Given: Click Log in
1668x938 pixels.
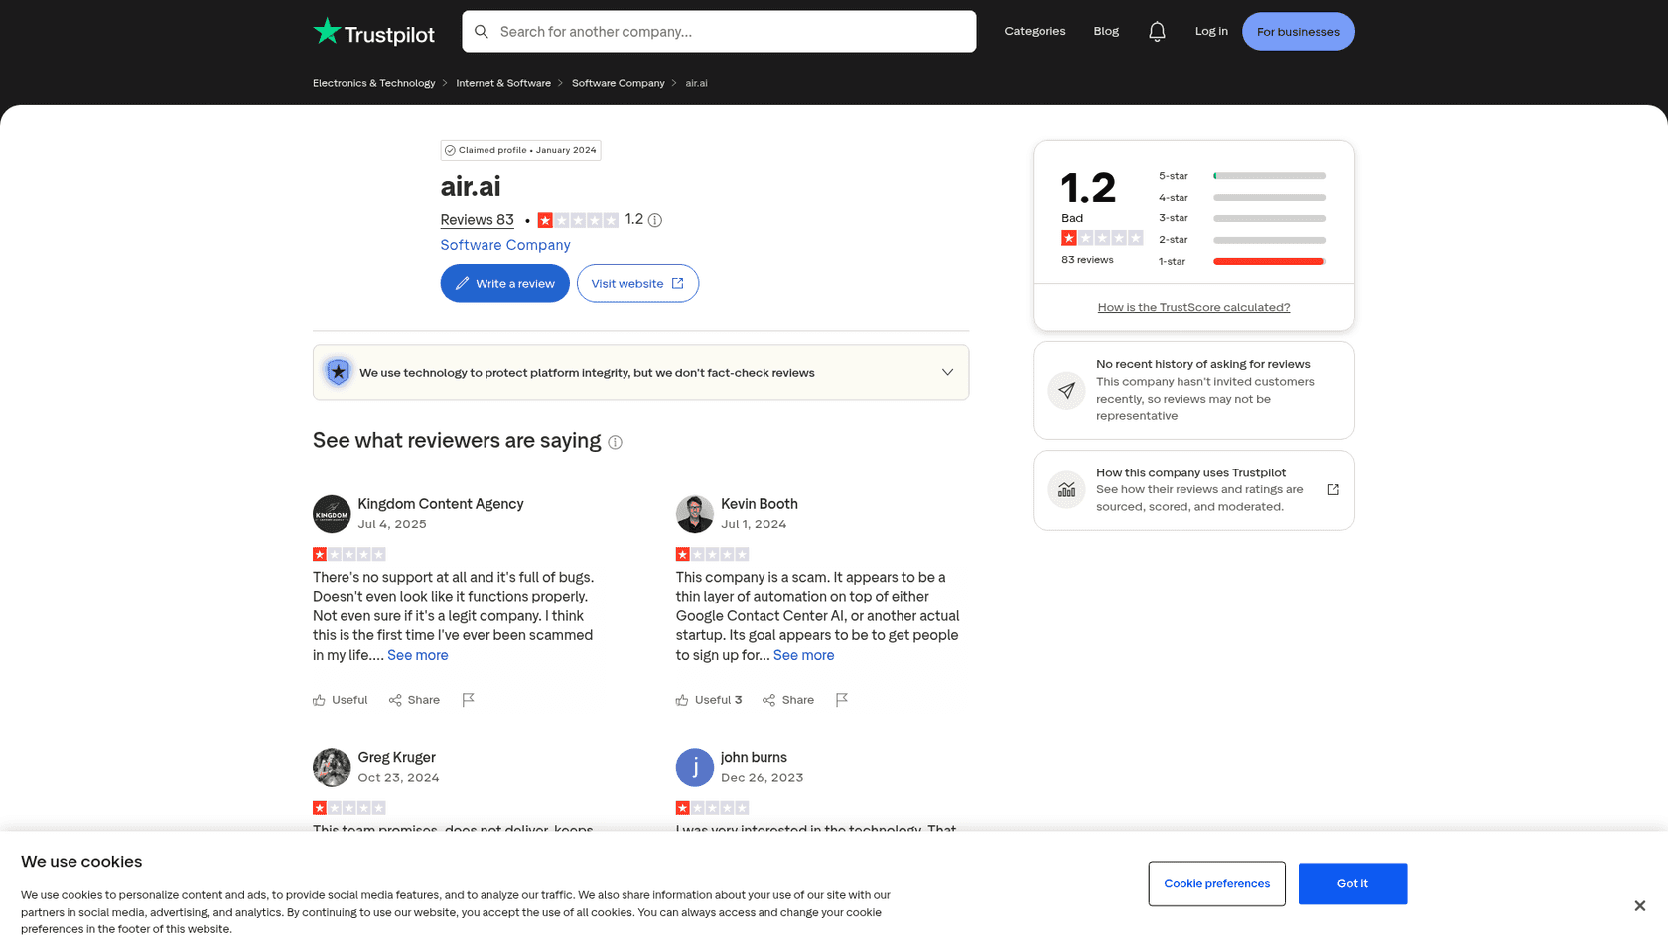Looking at the screenshot, I should click(x=1211, y=31).
